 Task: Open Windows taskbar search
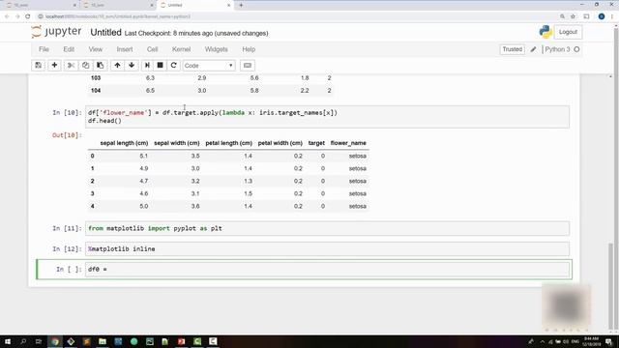pyautogui.click(x=23, y=341)
